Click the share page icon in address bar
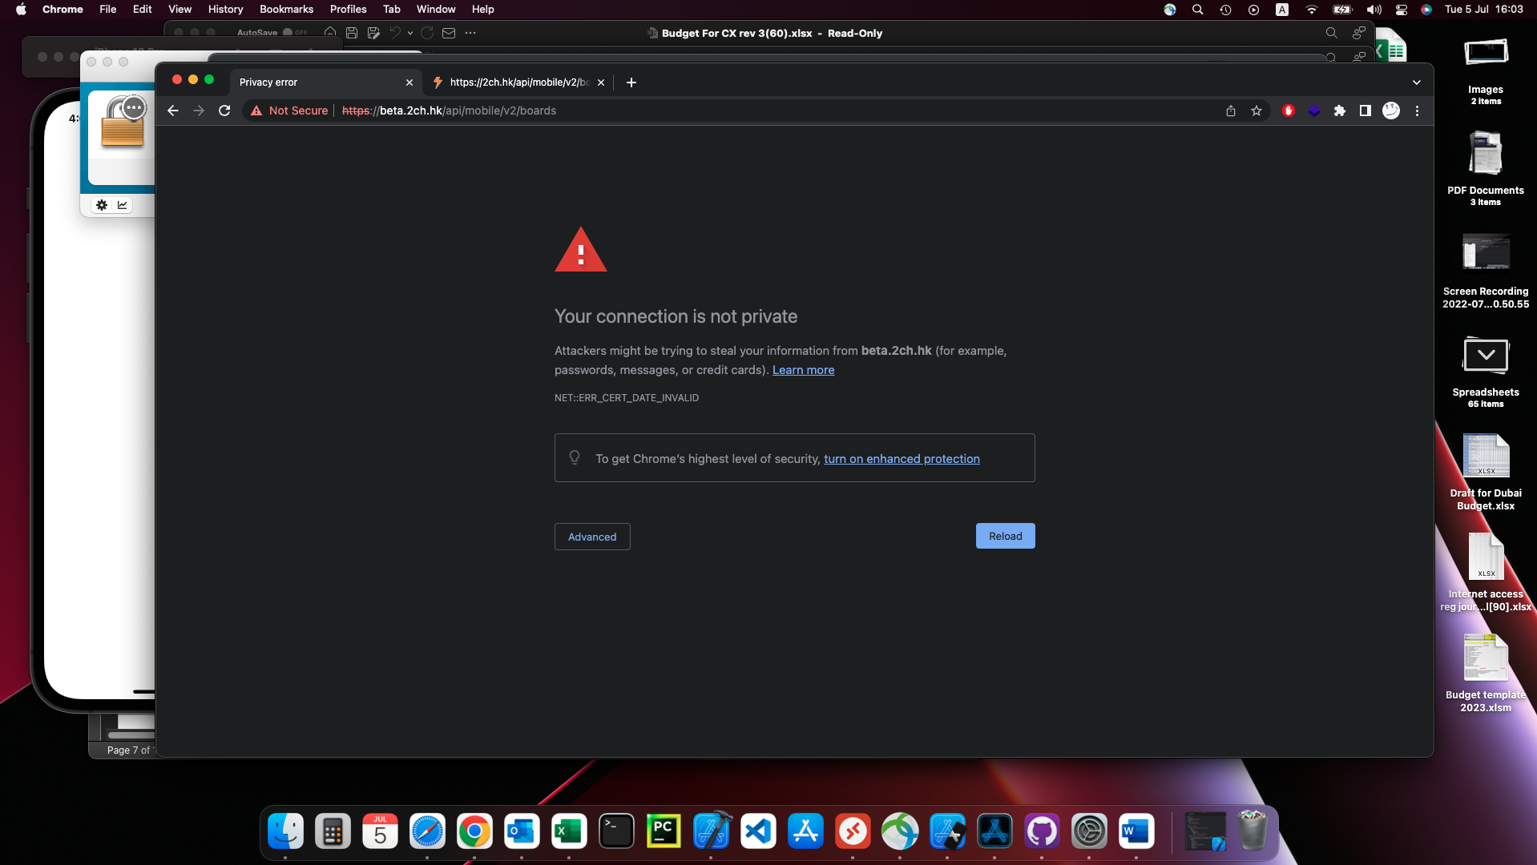 tap(1231, 111)
